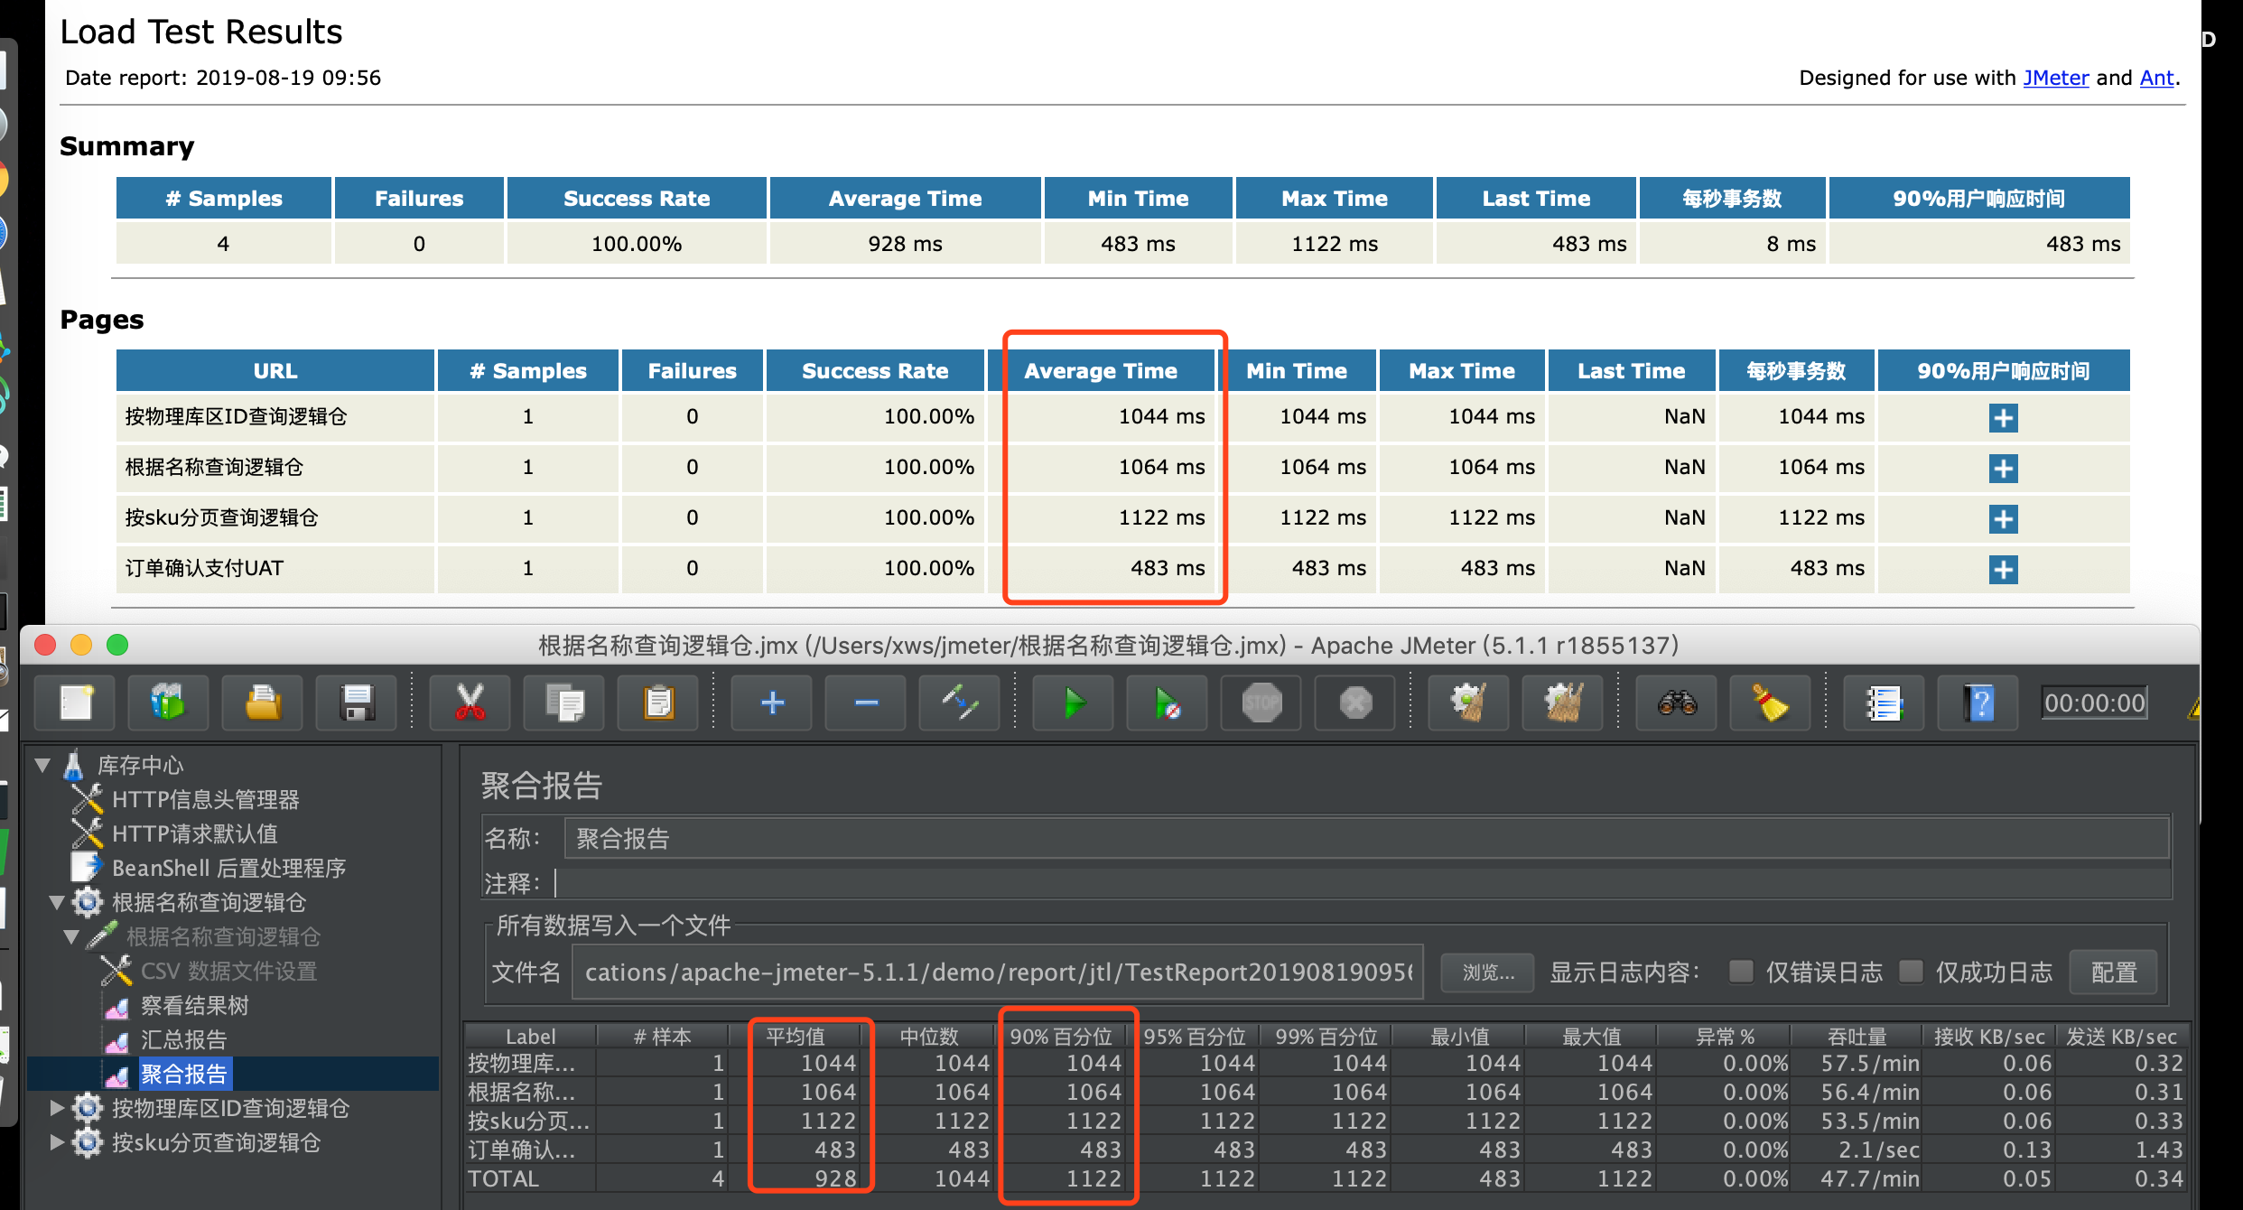This screenshot has width=2243, height=1210.
Task: Select HTTP请求默认值 in the tree
Action: [x=194, y=833]
